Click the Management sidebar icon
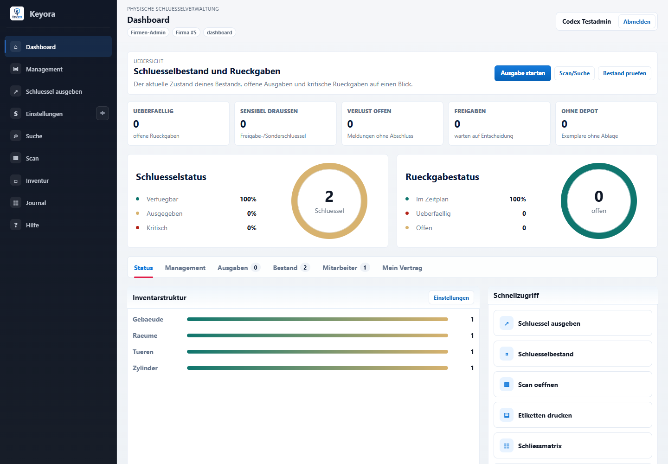 [x=16, y=69]
